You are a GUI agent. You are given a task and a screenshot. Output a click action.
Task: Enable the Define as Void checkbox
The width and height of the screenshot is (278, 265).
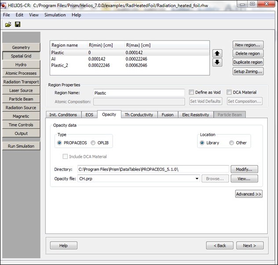pos(191,92)
